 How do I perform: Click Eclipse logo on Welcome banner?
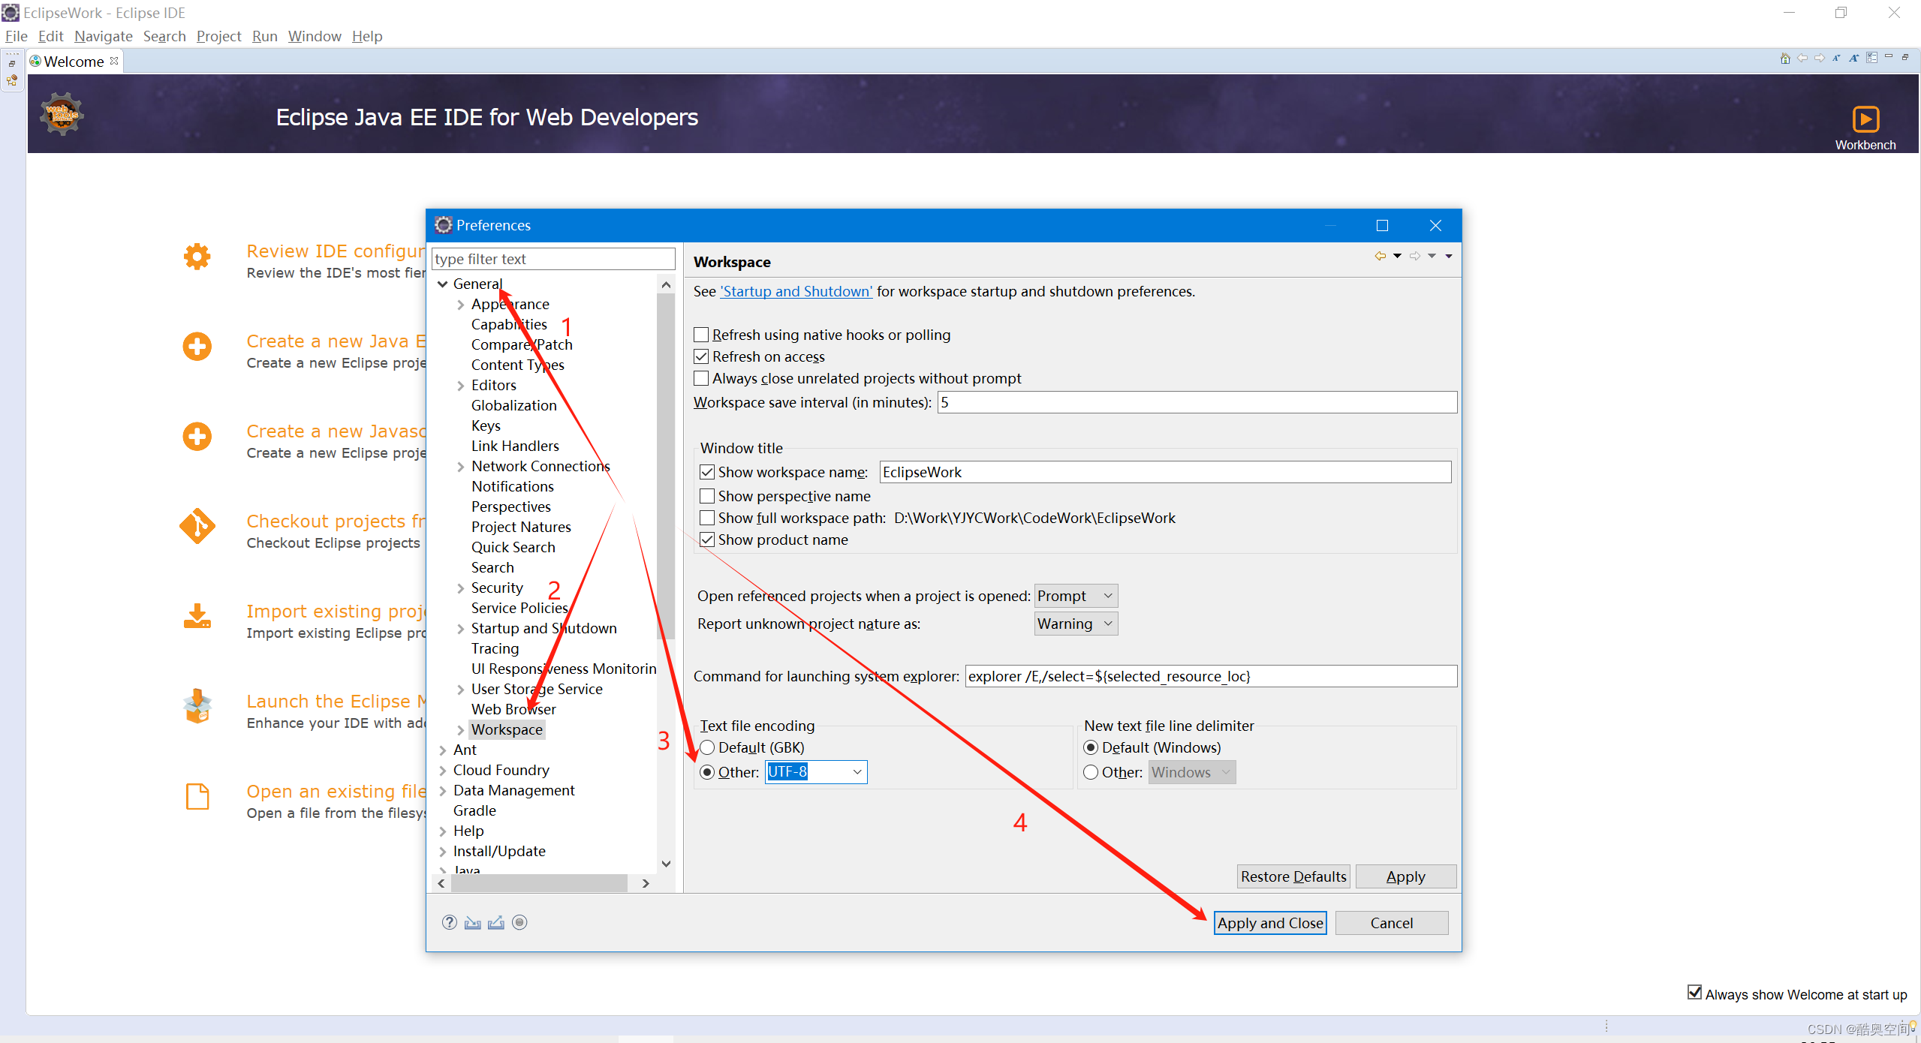pyautogui.click(x=62, y=114)
